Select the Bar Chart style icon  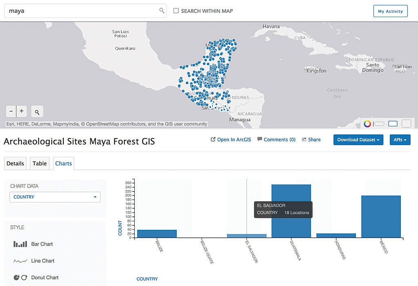20,244
